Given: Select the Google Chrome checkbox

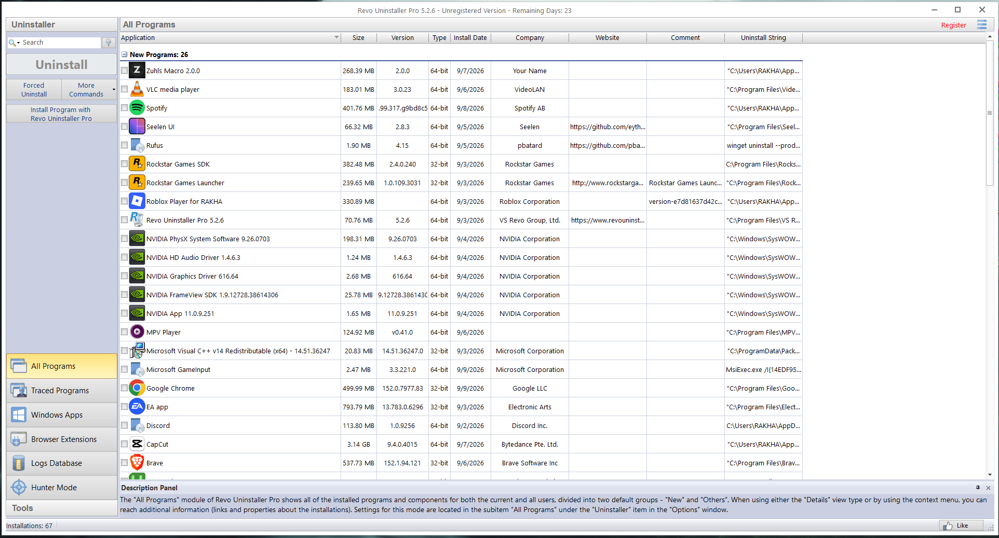Looking at the screenshot, I should click(125, 388).
